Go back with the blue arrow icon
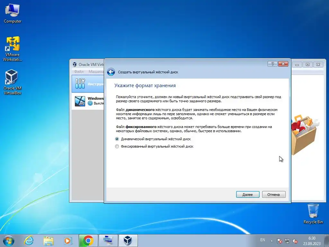This screenshot has height=247, width=329. pos(111,72)
